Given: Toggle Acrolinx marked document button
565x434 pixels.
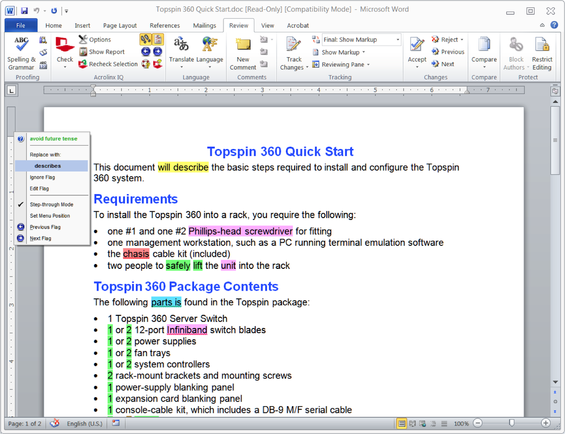Looking at the screenshot, I should [x=158, y=40].
